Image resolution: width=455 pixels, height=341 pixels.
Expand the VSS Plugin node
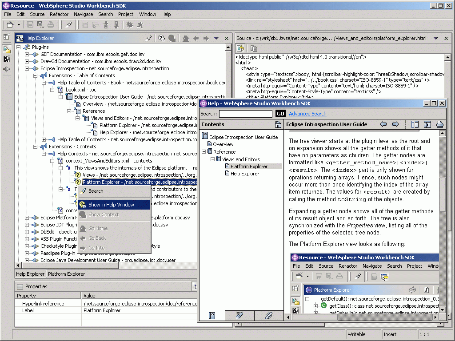coord(27,239)
